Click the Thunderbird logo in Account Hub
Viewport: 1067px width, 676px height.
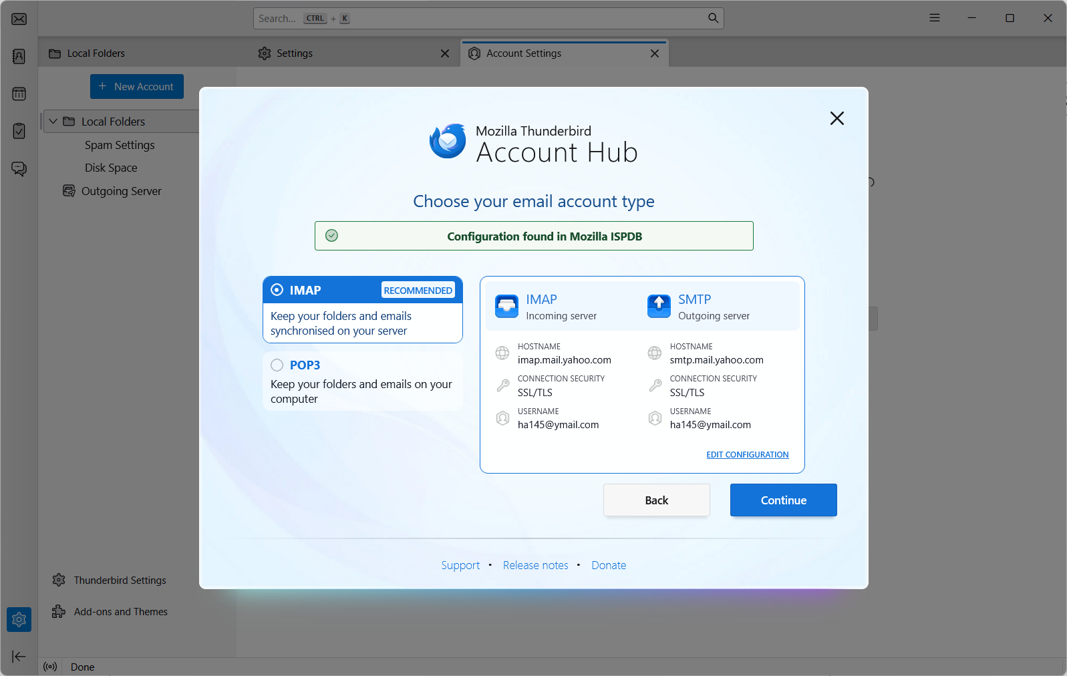[x=448, y=141]
